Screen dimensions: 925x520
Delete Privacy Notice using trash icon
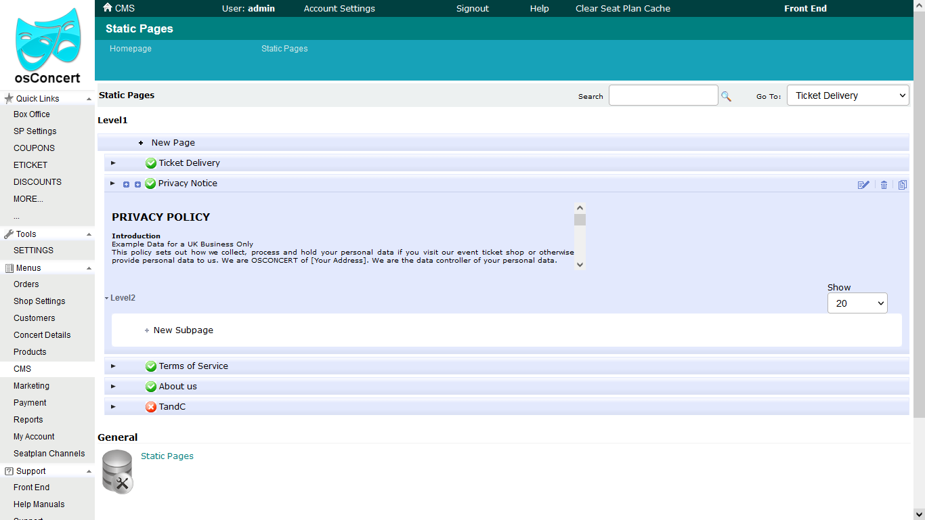point(884,185)
